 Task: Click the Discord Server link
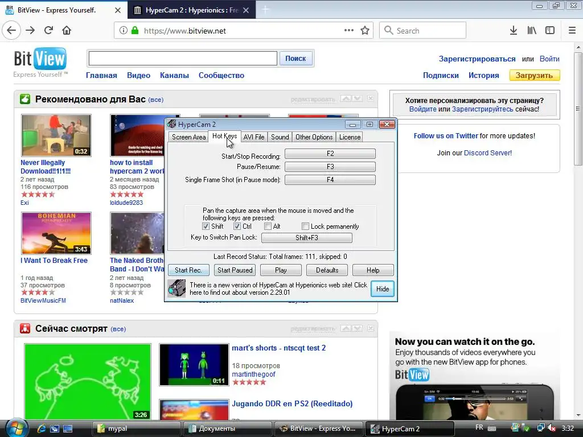[x=488, y=152]
